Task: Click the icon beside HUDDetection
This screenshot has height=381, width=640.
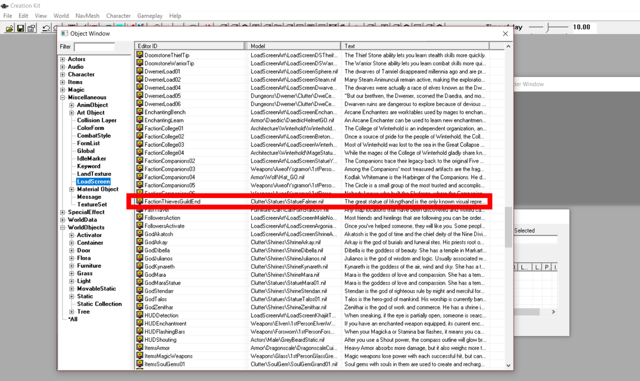Action: coord(140,315)
